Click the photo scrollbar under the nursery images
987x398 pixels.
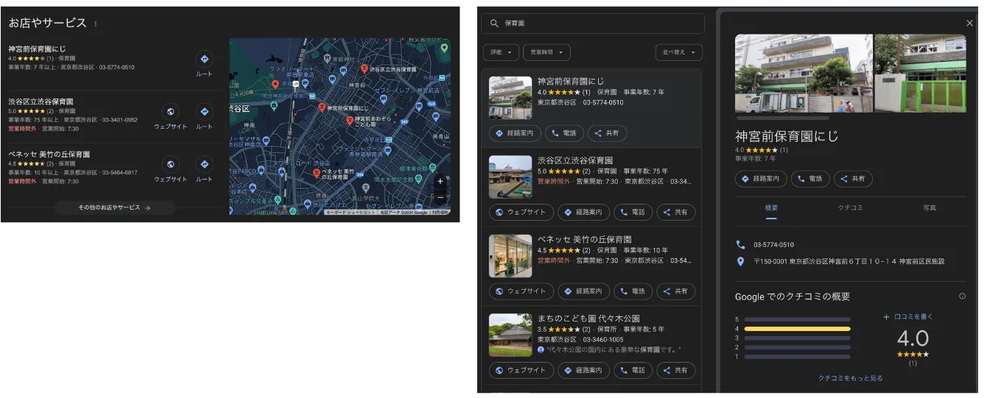pos(782,118)
